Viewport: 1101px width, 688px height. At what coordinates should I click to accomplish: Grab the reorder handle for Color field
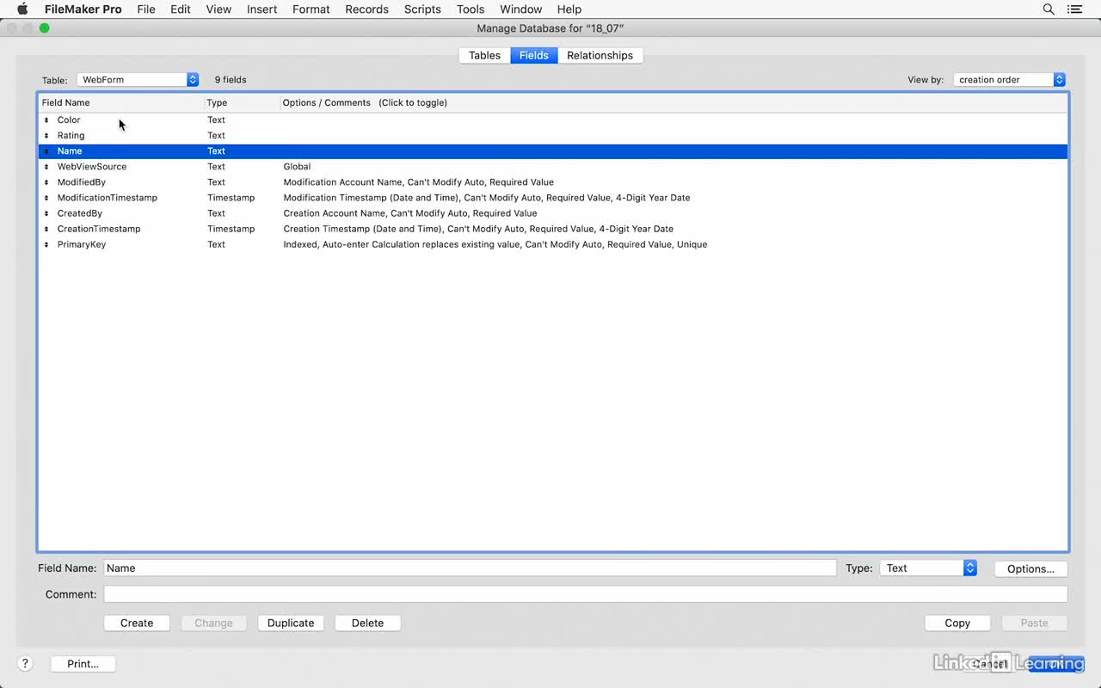[46, 120]
